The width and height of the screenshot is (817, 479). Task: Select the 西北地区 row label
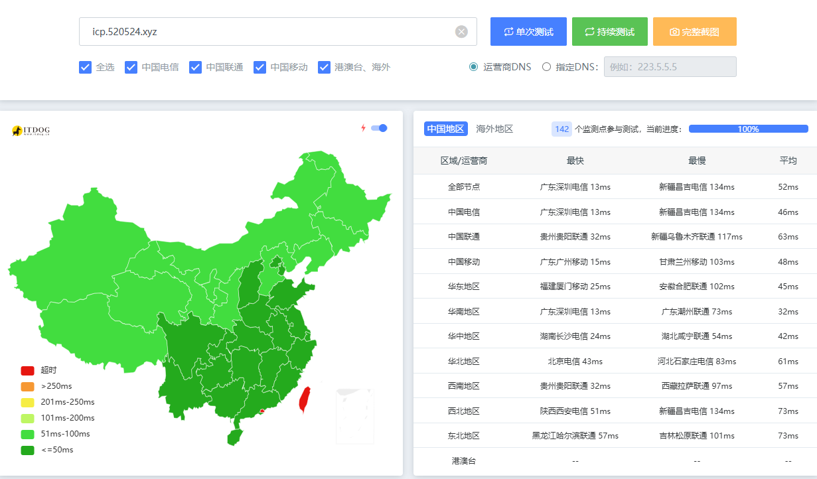click(x=464, y=411)
